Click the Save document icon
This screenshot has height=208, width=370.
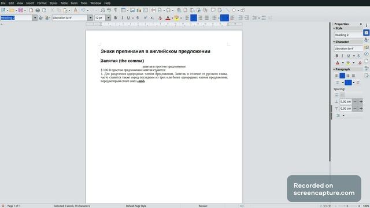pos(21,10)
